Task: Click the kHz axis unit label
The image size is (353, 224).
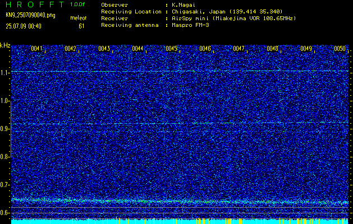Action: coord(5,45)
